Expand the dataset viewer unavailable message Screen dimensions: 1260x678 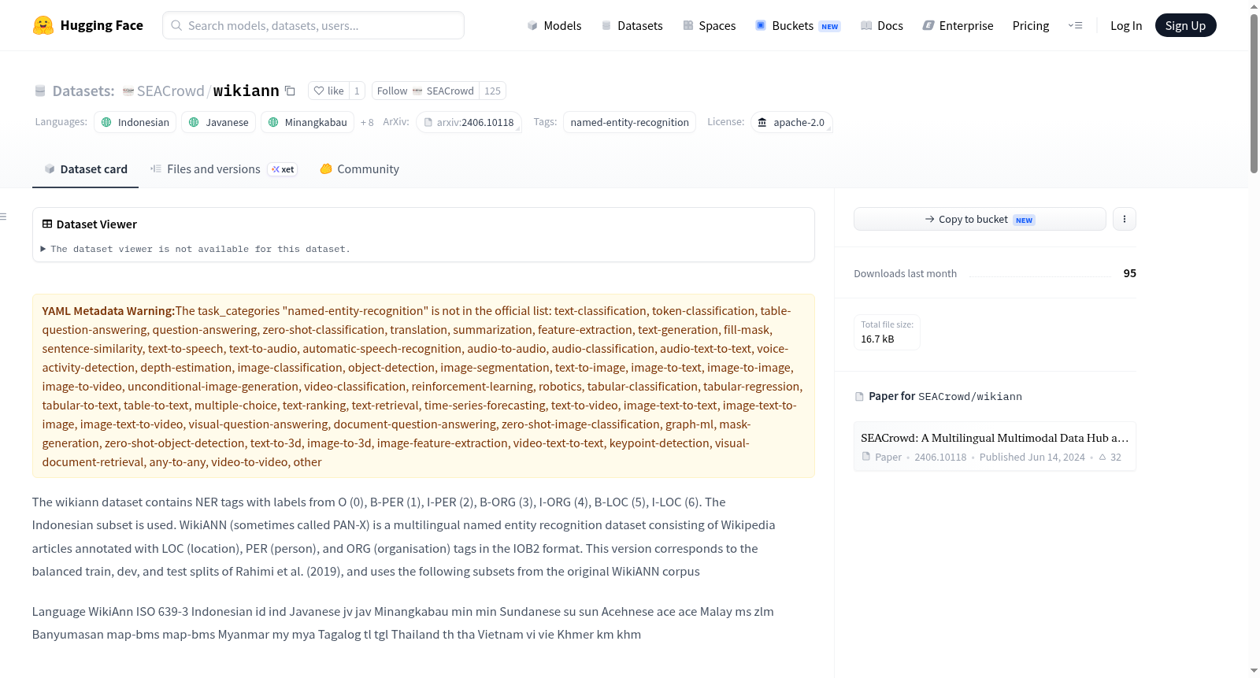195,249
